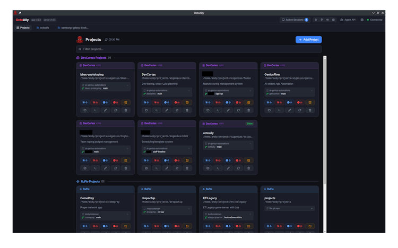Open the Agent API panel

pyautogui.click(x=348, y=20)
